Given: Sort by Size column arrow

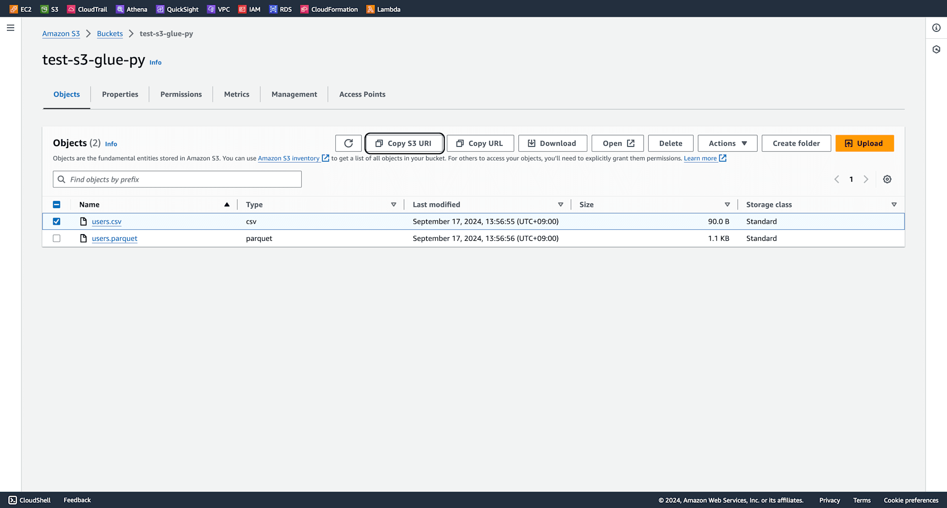Looking at the screenshot, I should point(727,204).
